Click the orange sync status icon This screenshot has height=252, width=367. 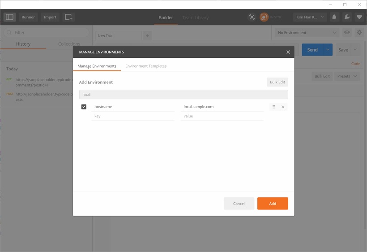[x=264, y=17]
